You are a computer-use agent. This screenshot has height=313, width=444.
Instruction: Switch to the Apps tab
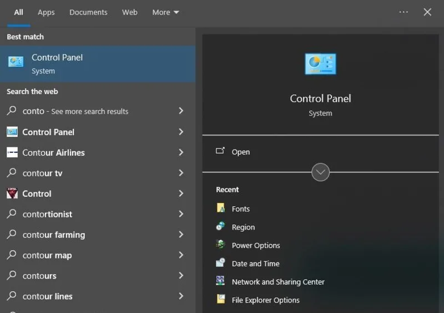pyautogui.click(x=46, y=12)
